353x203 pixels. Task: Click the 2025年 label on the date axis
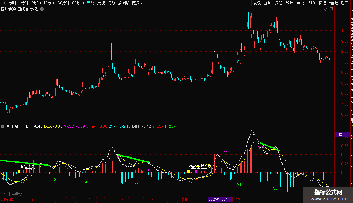click(x=7, y=199)
